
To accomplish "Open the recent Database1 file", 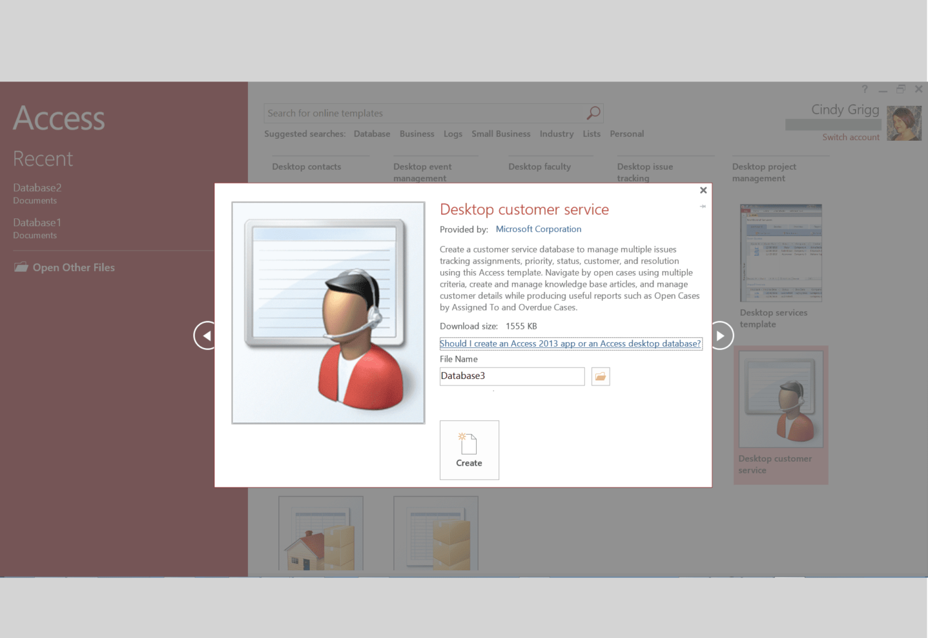I will click(37, 222).
